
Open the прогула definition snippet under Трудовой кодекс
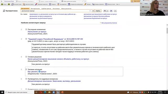point(73,50)
